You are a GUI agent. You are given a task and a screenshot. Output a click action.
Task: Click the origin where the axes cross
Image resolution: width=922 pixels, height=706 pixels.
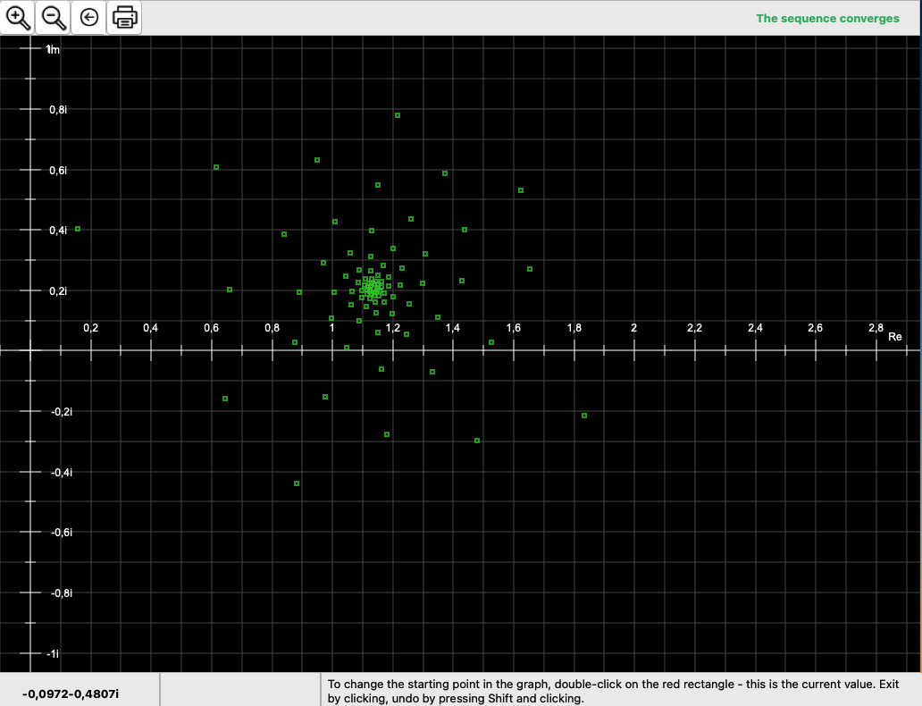click(30, 350)
